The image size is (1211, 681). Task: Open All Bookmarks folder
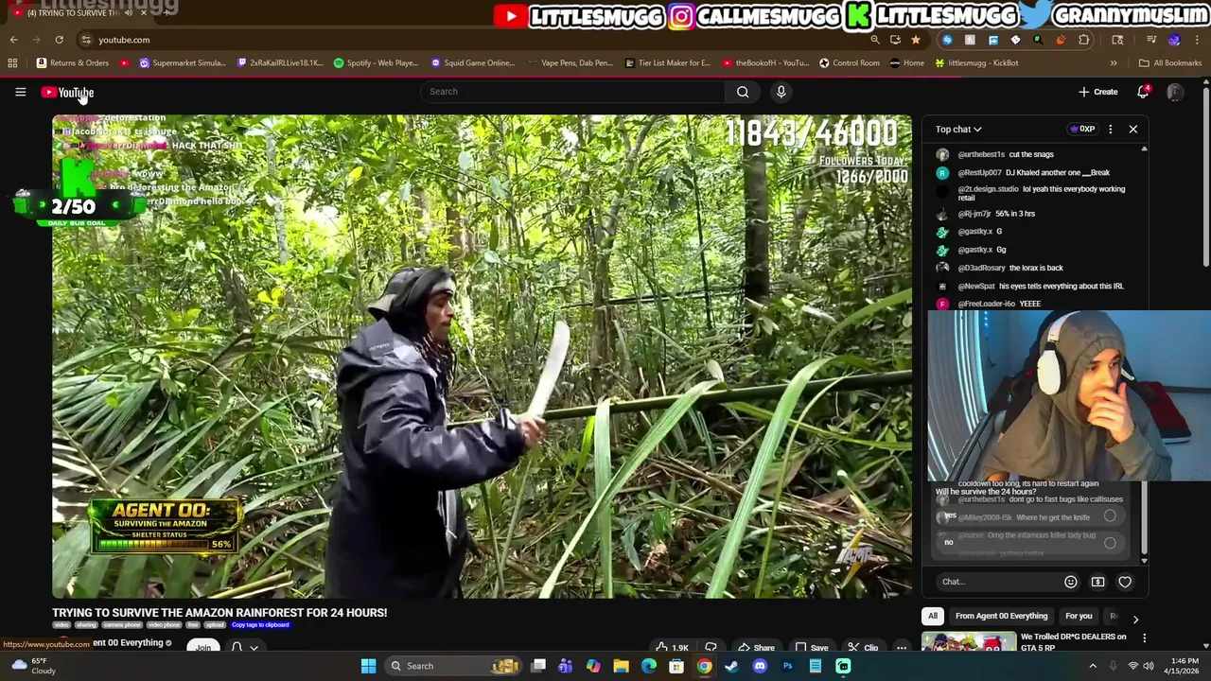(1170, 63)
